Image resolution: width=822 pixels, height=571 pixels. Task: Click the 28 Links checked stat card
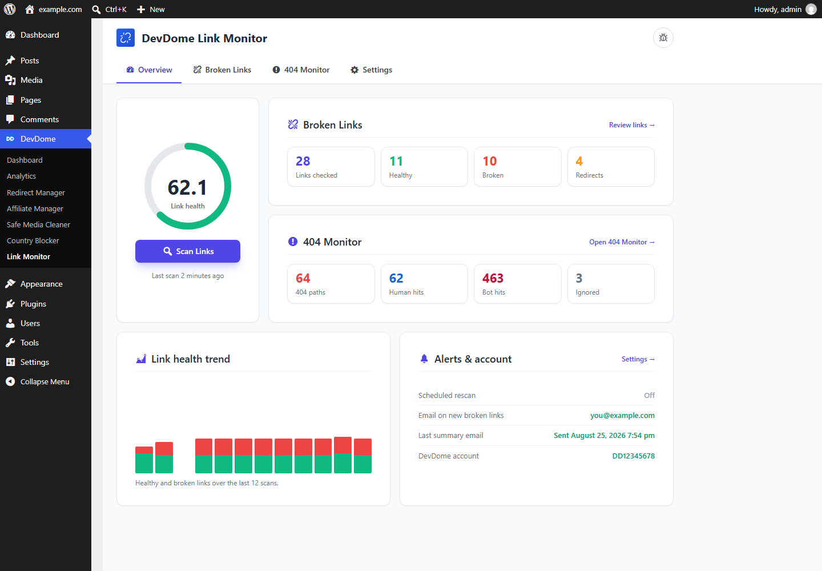click(x=331, y=167)
